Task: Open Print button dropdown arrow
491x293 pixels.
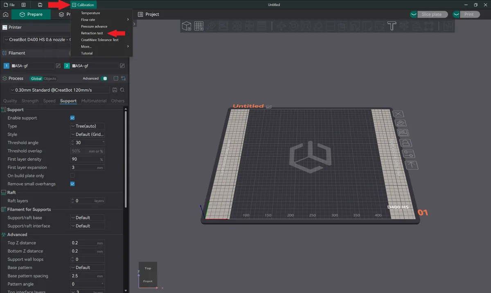Action: point(456,14)
